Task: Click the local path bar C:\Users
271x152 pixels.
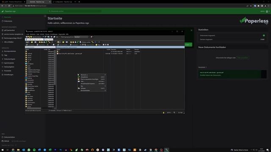Action: (x=41, y=47)
